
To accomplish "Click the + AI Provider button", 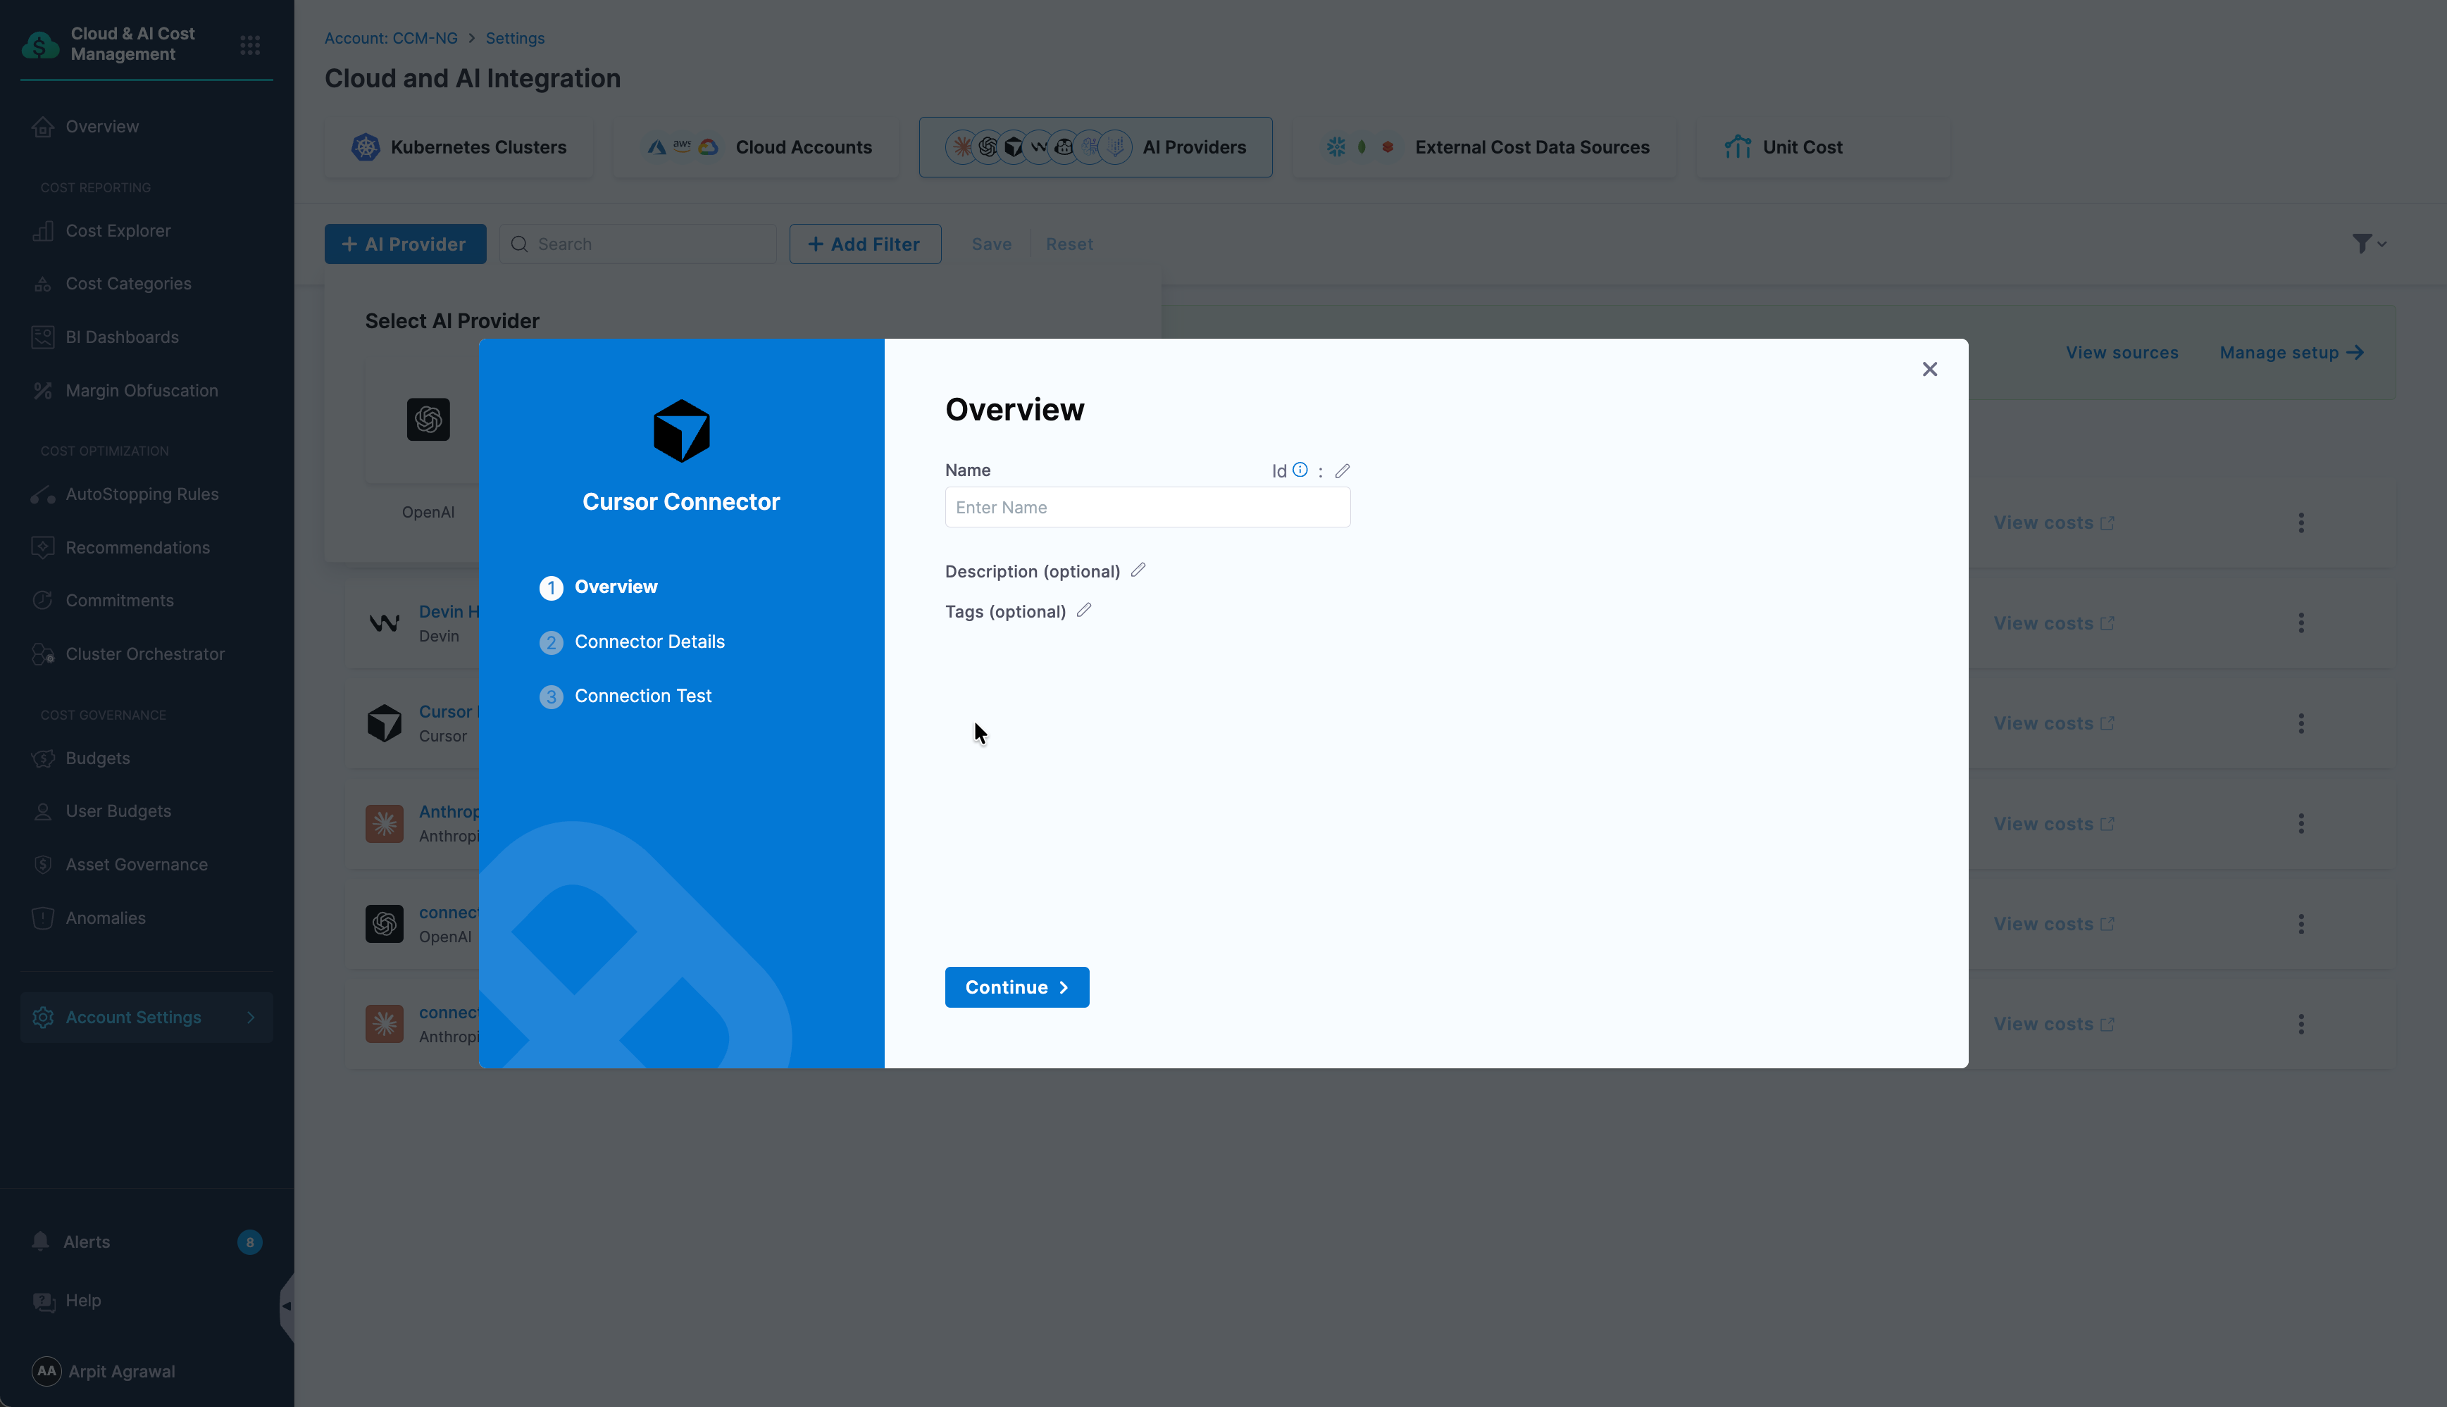I will tap(405, 244).
